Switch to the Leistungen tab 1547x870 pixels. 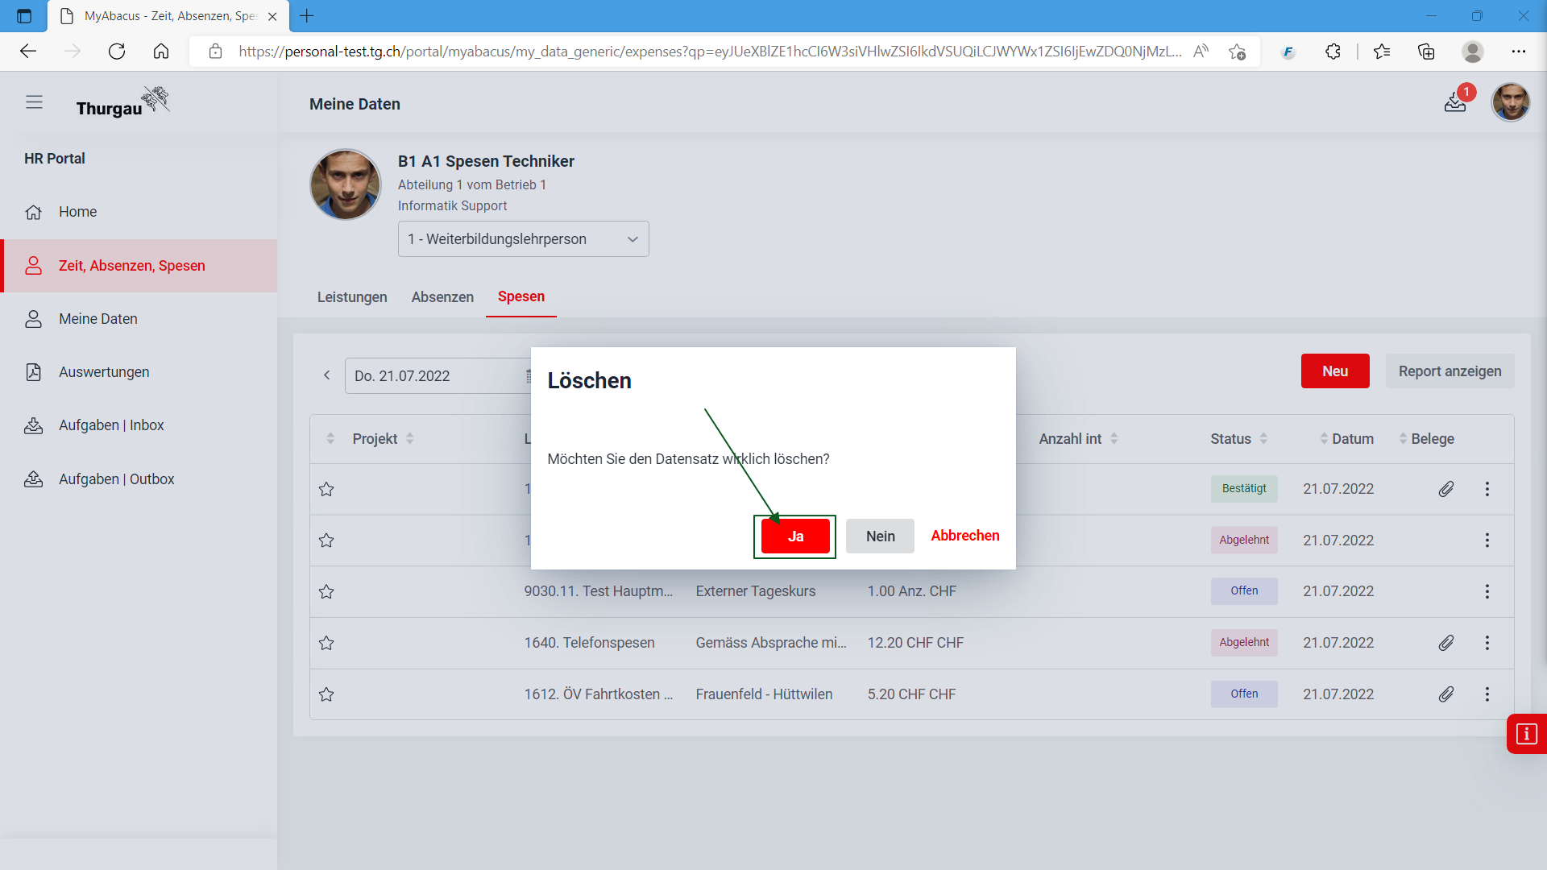[x=352, y=297]
